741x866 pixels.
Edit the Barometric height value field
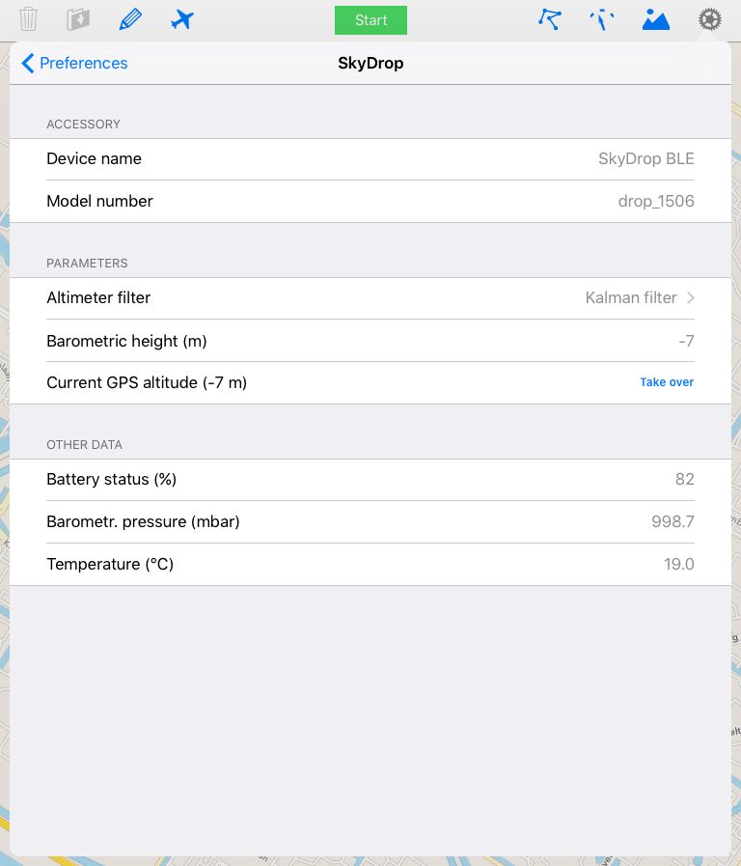(686, 341)
